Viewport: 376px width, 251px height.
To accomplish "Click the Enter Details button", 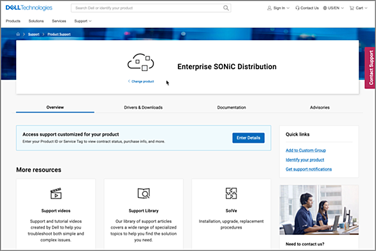I will (248, 138).
